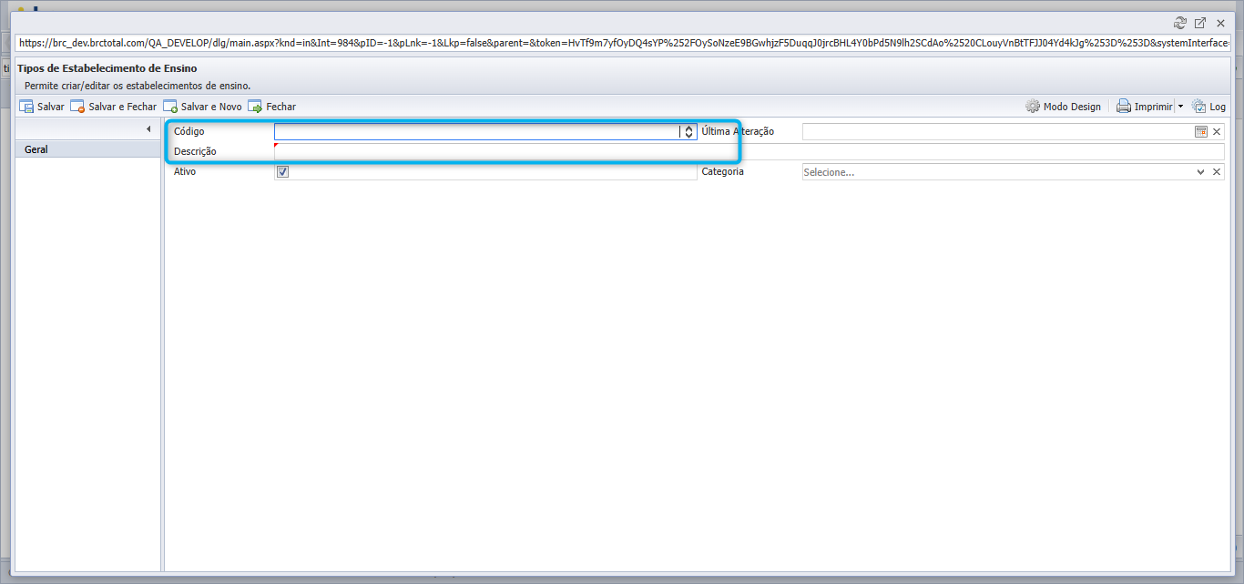
Task: Focus the Código input field
Action: (477, 131)
